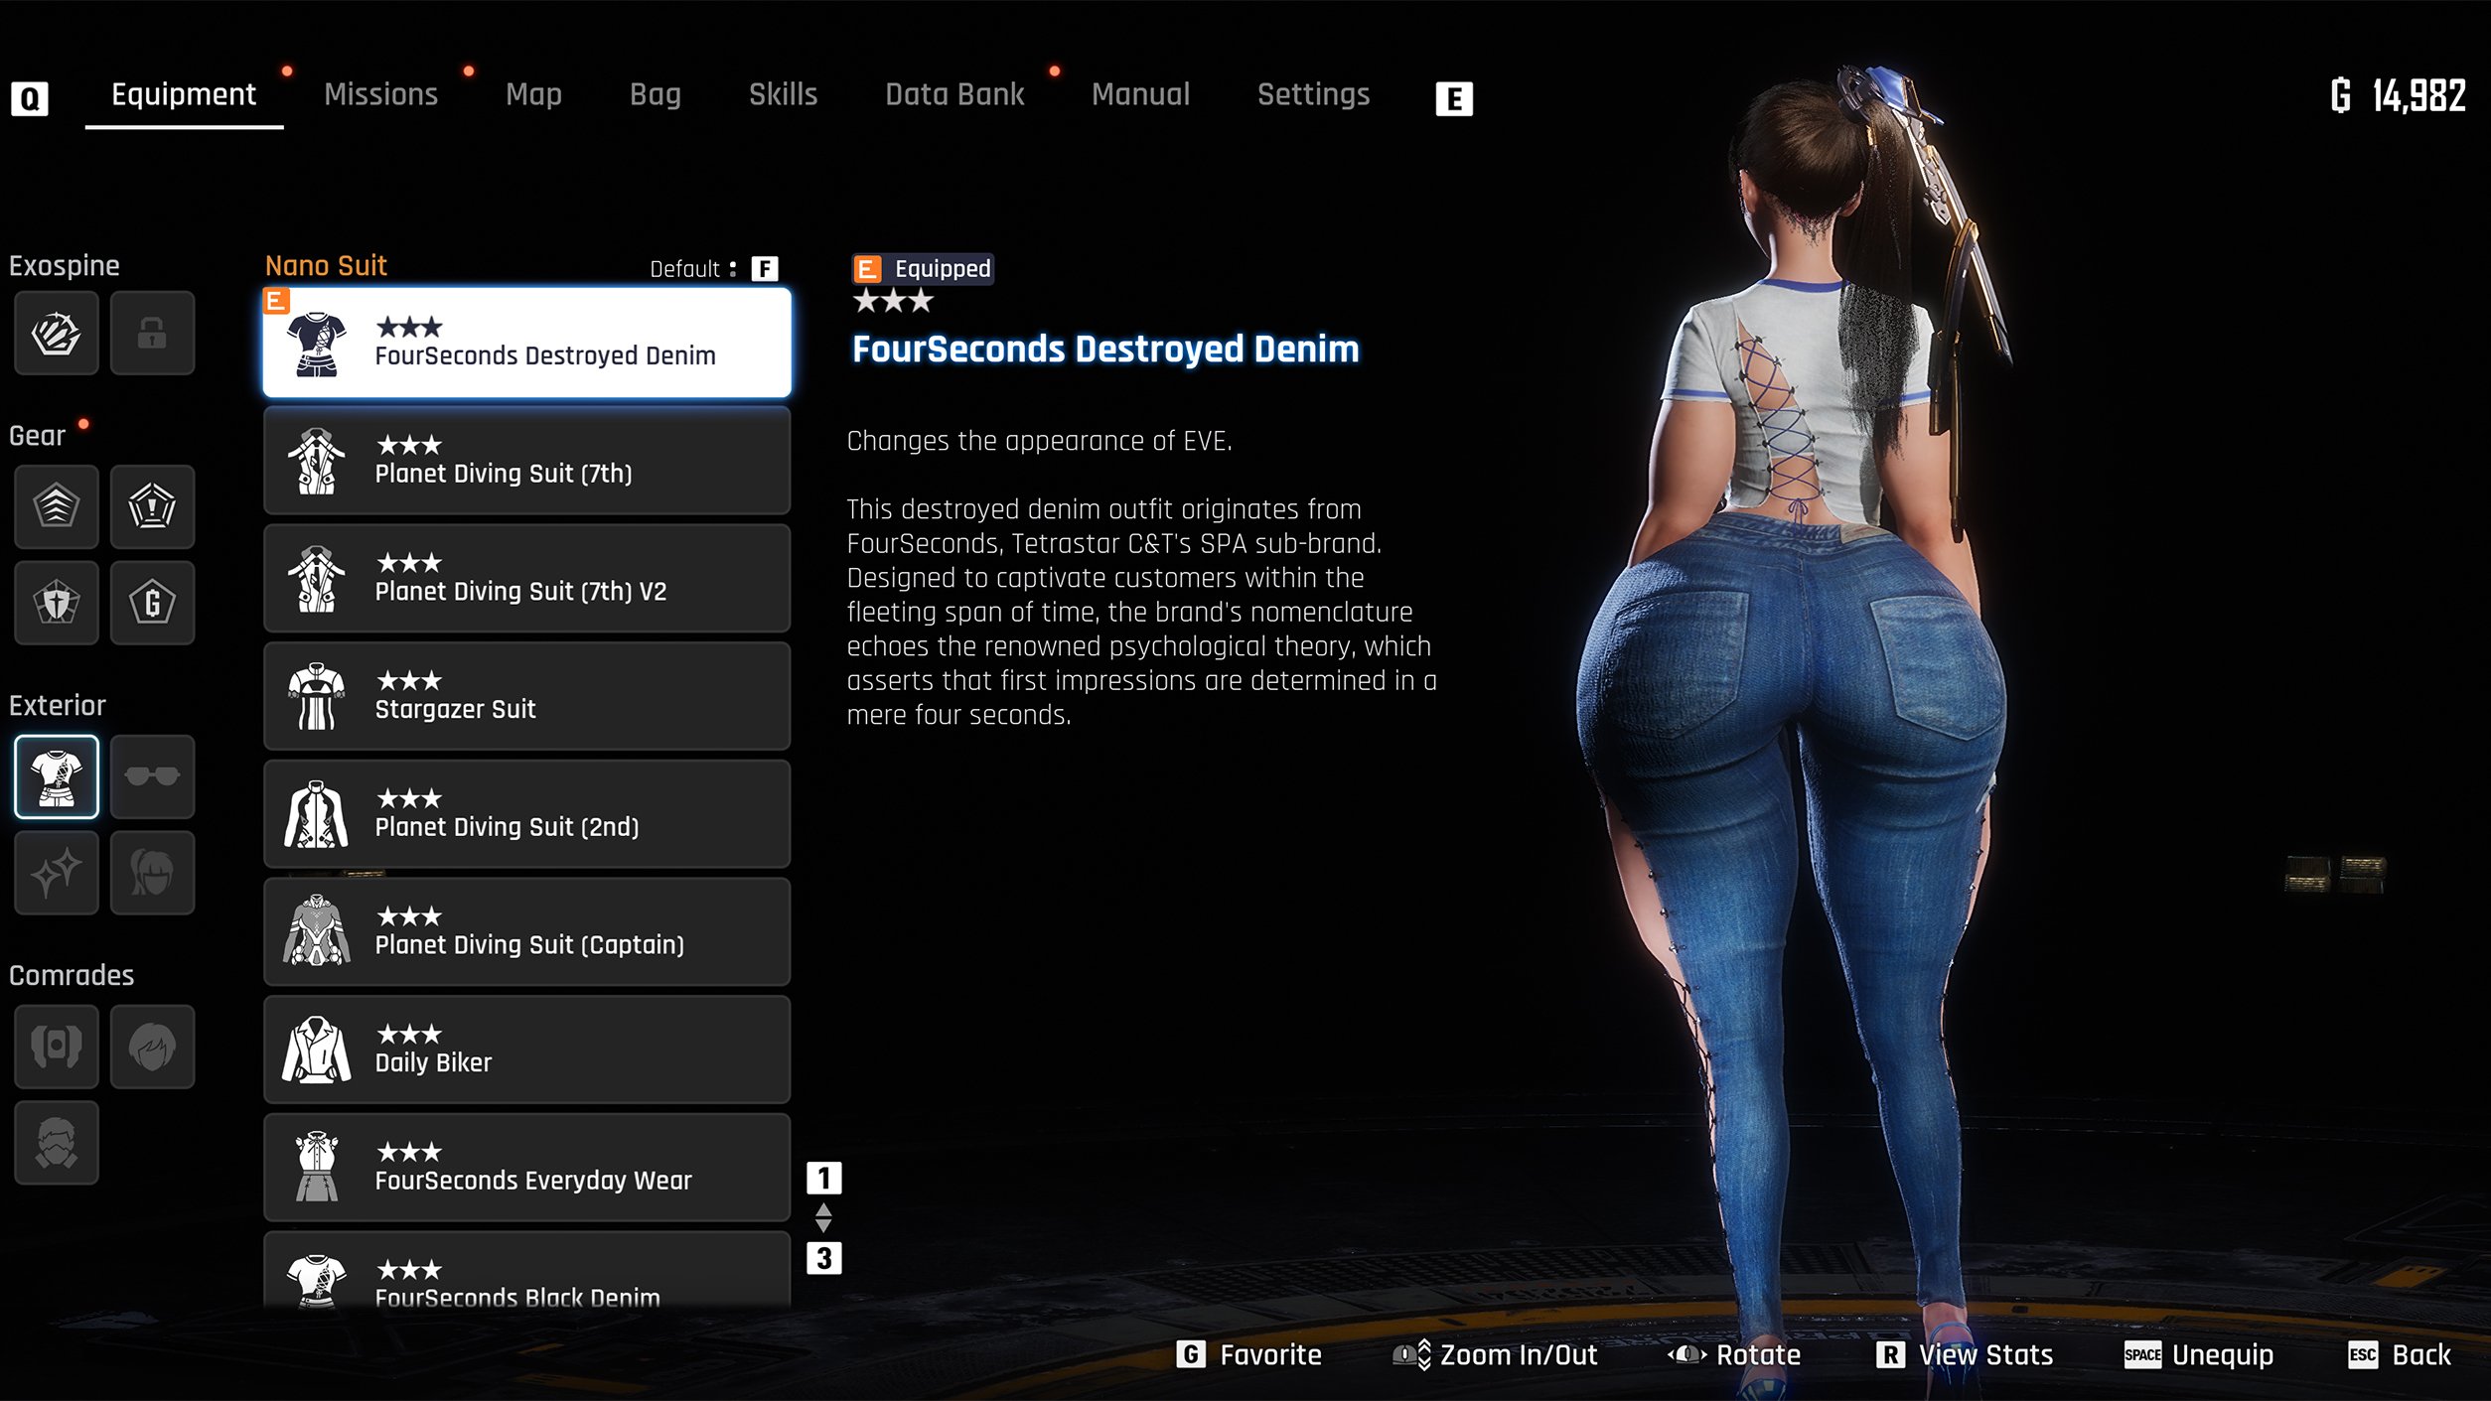Go to the Skills tab
The height and width of the screenshot is (1401, 2491).
point(783,95)
